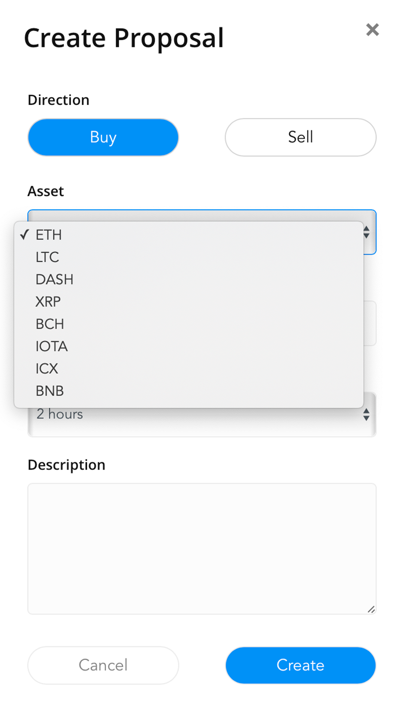Click the Create button
The height and width of the screenshot is (710, 403).
[x=300, y=665]
